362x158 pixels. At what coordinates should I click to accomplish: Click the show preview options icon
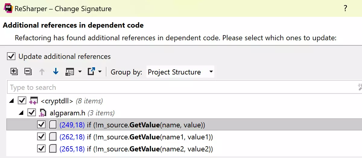[70, 72]
